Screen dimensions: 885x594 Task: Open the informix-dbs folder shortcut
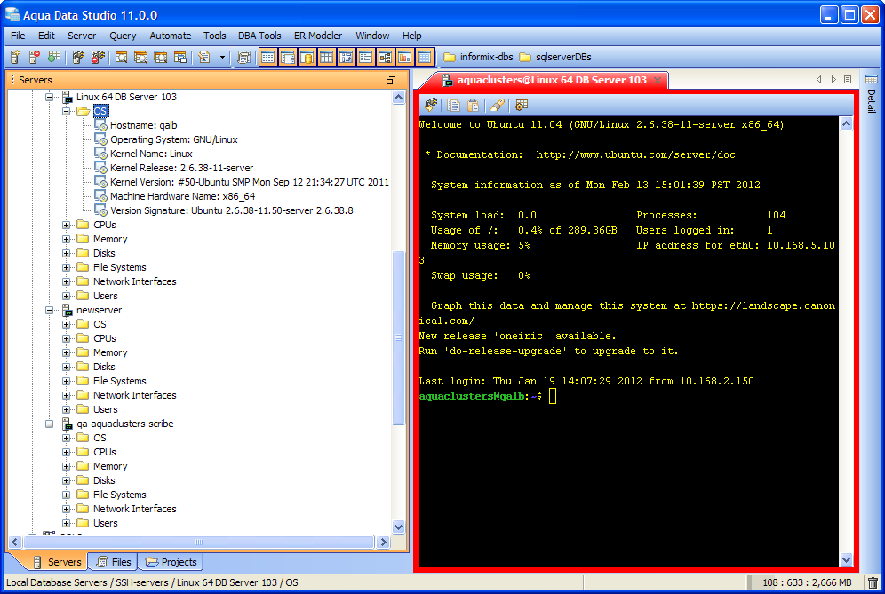click(x=478, y=57)
